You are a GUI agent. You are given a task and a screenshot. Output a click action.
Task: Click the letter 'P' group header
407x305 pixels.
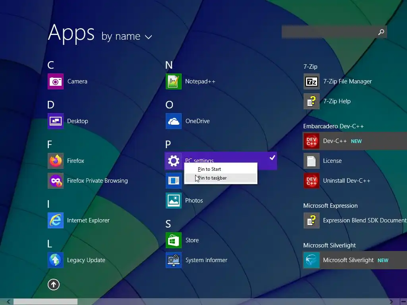click(x=168, y=145)
